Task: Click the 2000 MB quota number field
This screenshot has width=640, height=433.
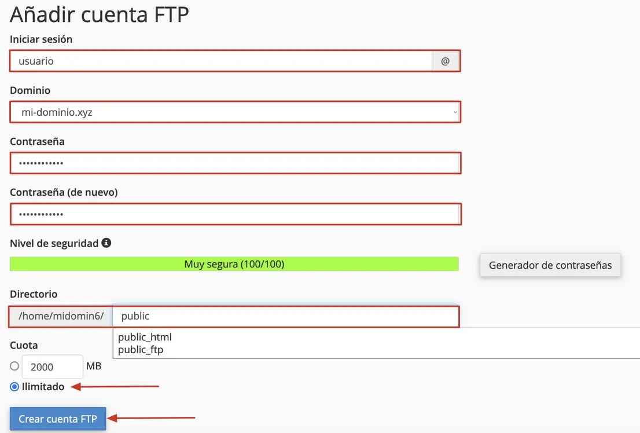Action: pyautogui.click(x=52, y=366)
